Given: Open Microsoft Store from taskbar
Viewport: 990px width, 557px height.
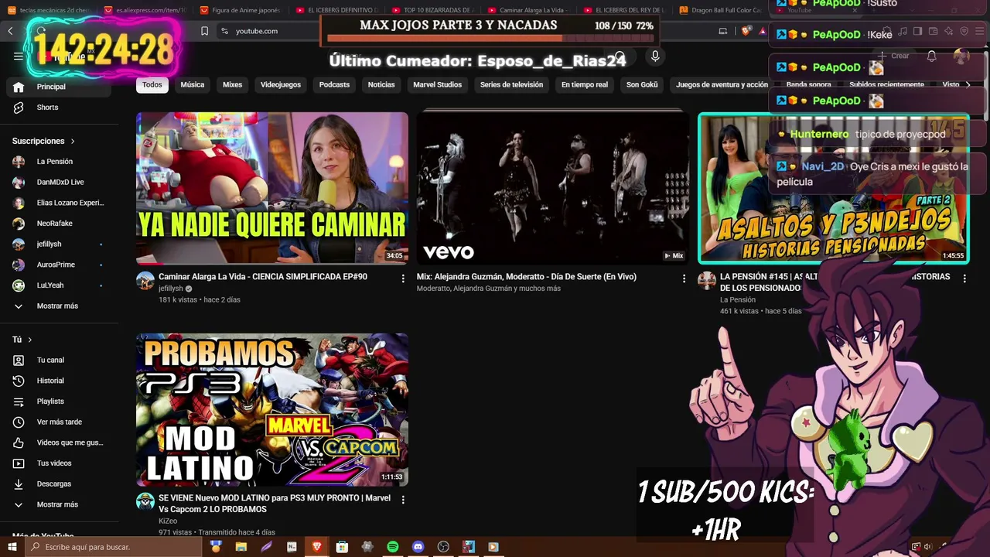Looking at the screenshot, I should click(342, 547).
